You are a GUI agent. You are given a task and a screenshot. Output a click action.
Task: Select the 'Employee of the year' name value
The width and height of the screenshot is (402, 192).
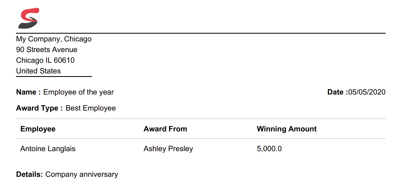[78, 92]
